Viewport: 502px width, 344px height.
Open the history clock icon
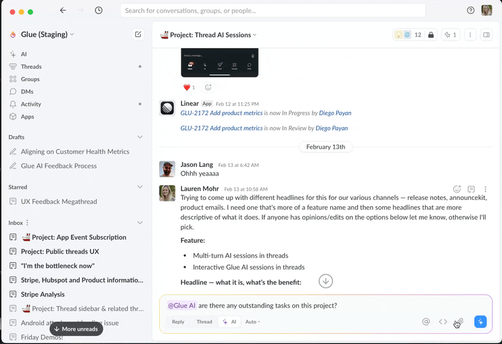pyautogui.click(x=99, y=11)
